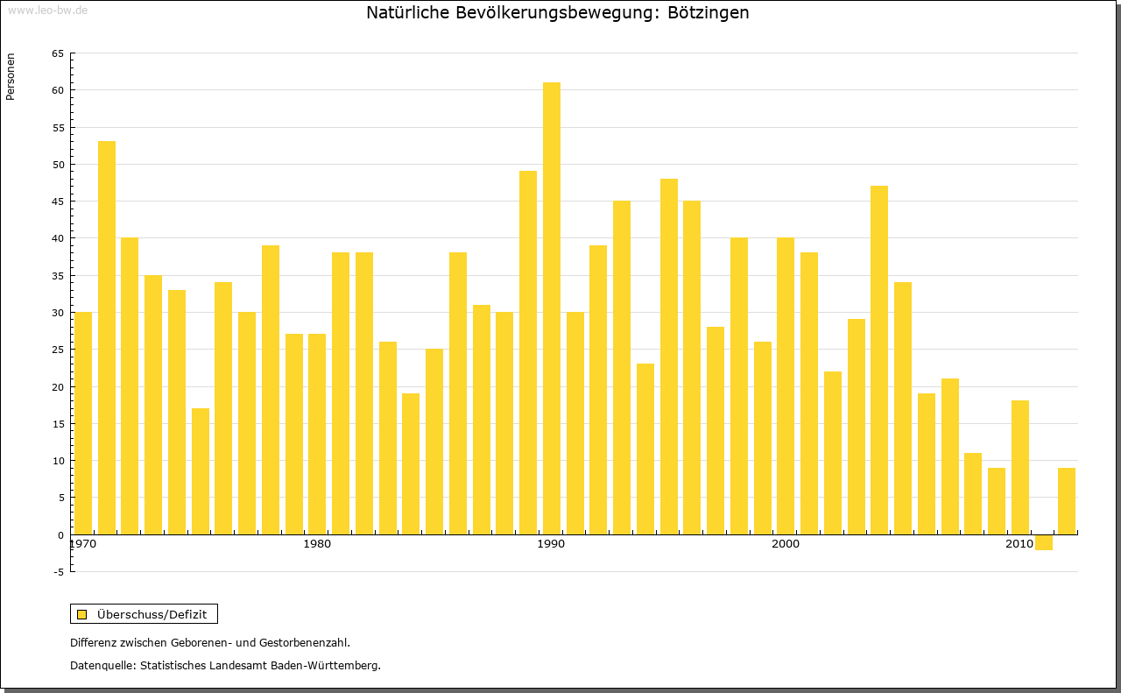Screen dimensions: 1121x693
Task: Select the 1980 x-axis label
Action: pos(316,544)
